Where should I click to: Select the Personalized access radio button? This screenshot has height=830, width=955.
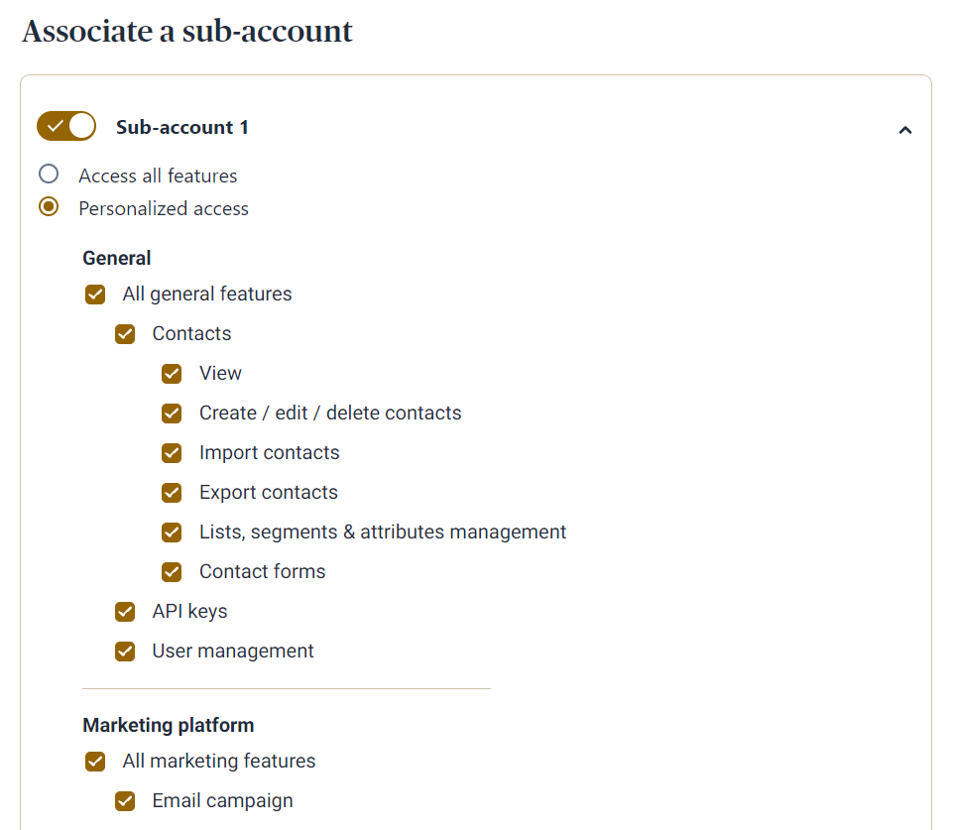pos(49,208)
